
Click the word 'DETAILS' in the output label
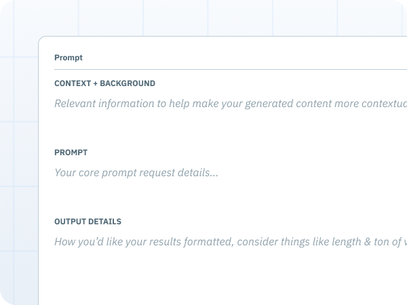pos(104,222)
